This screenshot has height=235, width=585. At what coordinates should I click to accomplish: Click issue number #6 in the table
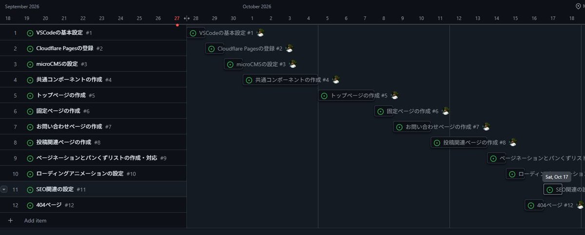[86, 111]
